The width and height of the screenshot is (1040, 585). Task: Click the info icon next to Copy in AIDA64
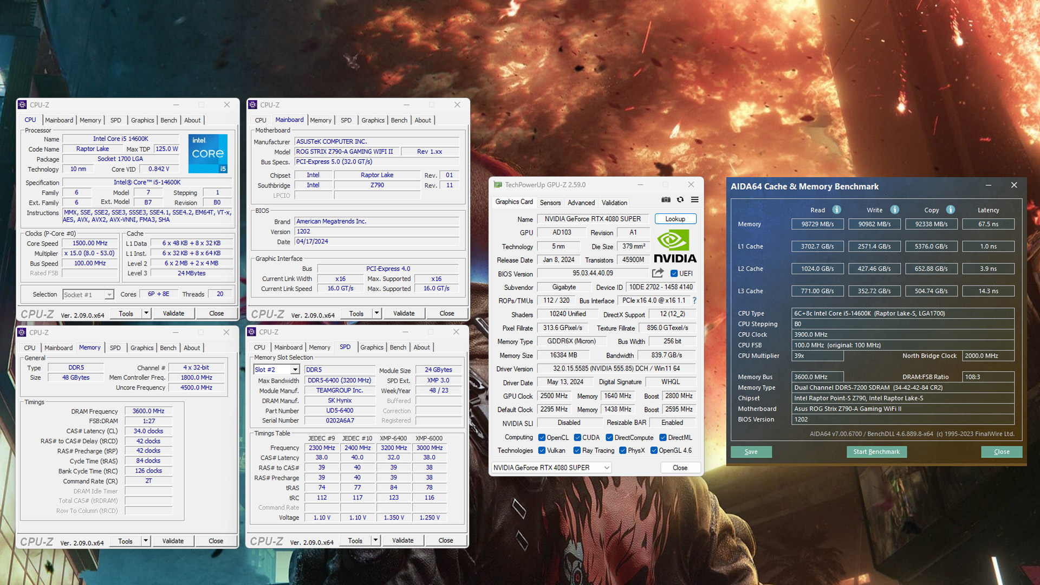point(951,210)
